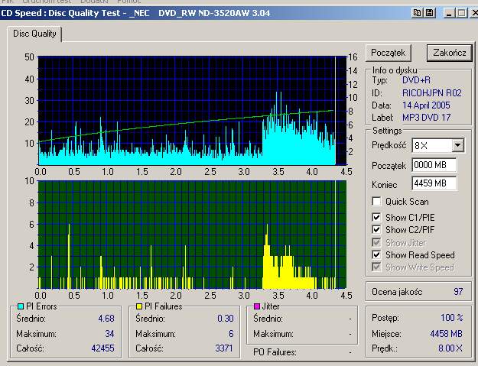Click the Koniec 4459 MB input field
The height and width of the screenshot is (366, 478).
point(434,183)
